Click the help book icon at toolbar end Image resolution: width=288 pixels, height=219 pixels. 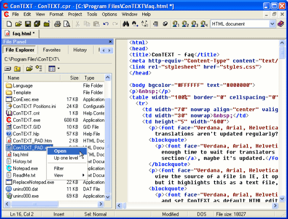point(281,24)
